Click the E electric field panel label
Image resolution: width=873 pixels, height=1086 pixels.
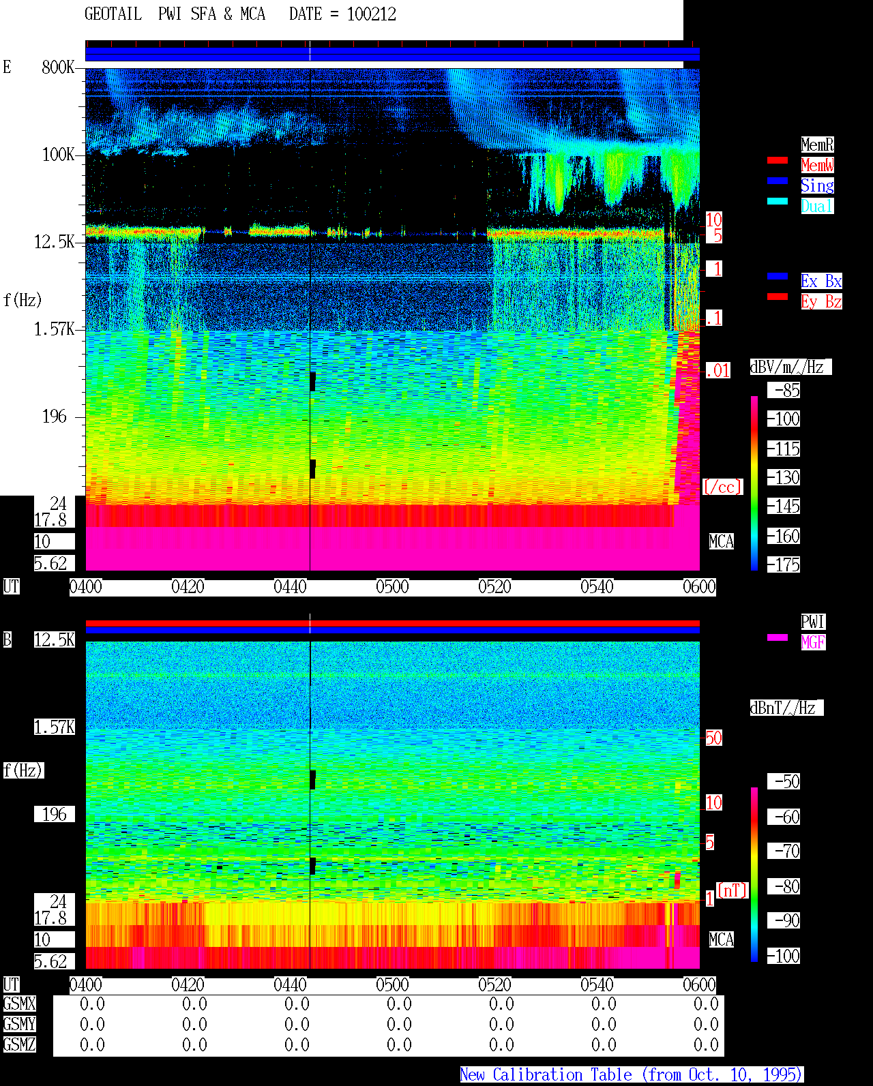[8, 67]
